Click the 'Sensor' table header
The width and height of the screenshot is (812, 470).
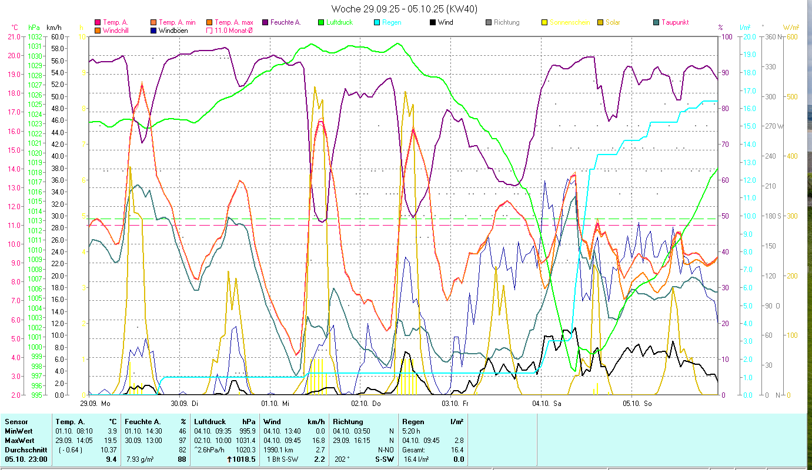click(x=16, y=422)
